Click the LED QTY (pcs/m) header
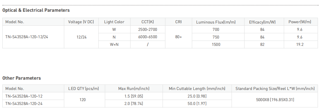Screen dimensions: 322x112 coord(84,88)
